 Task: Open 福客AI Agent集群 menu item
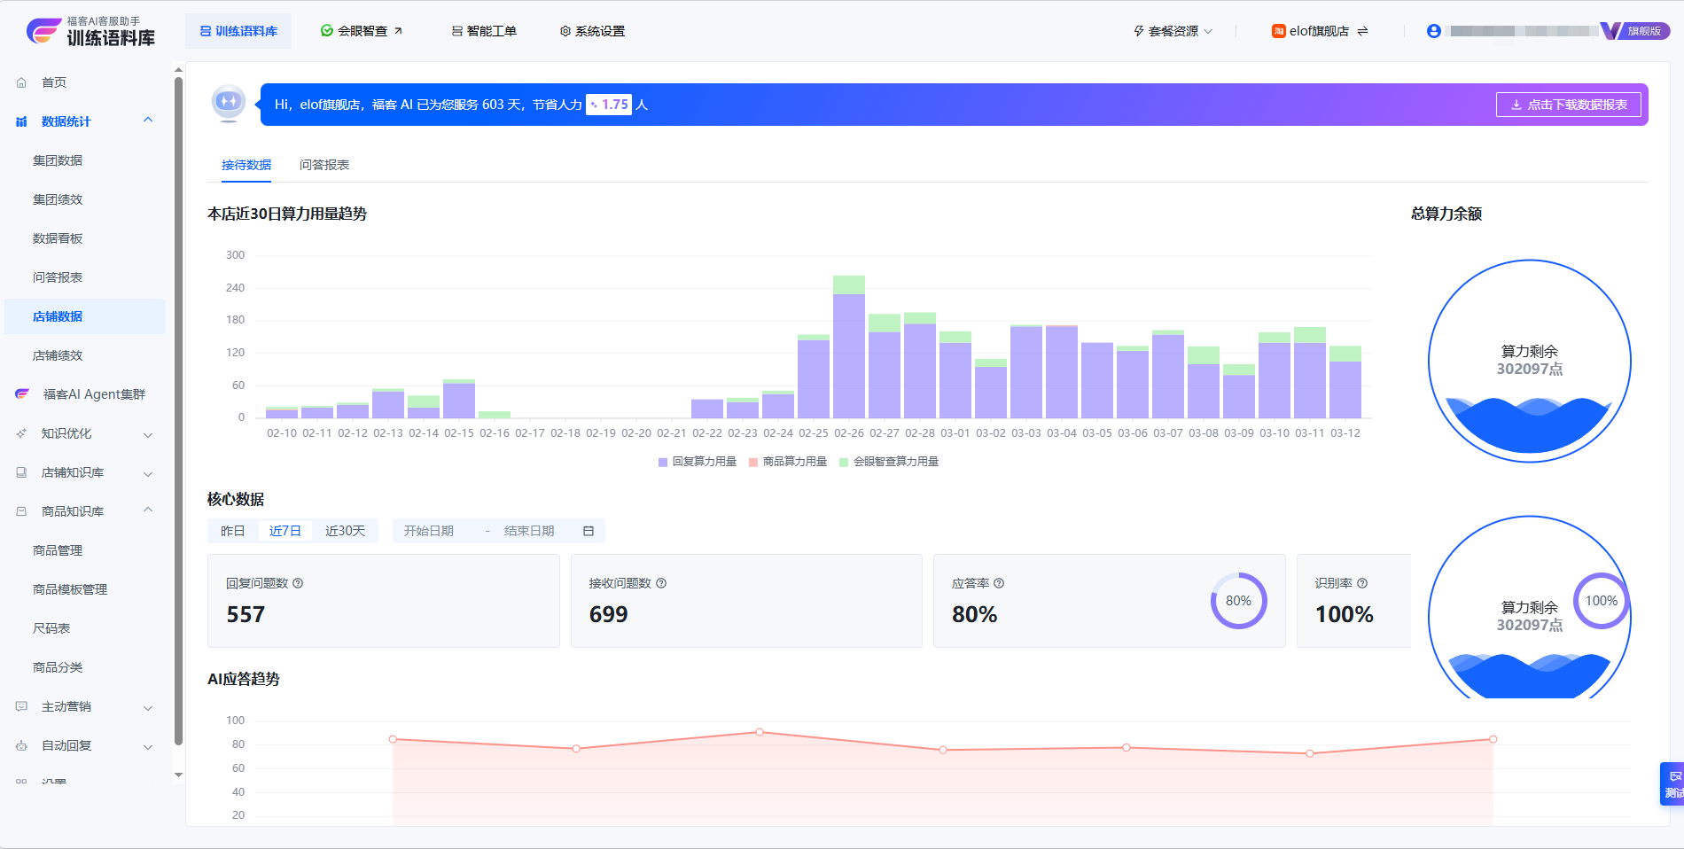[94, 394]
